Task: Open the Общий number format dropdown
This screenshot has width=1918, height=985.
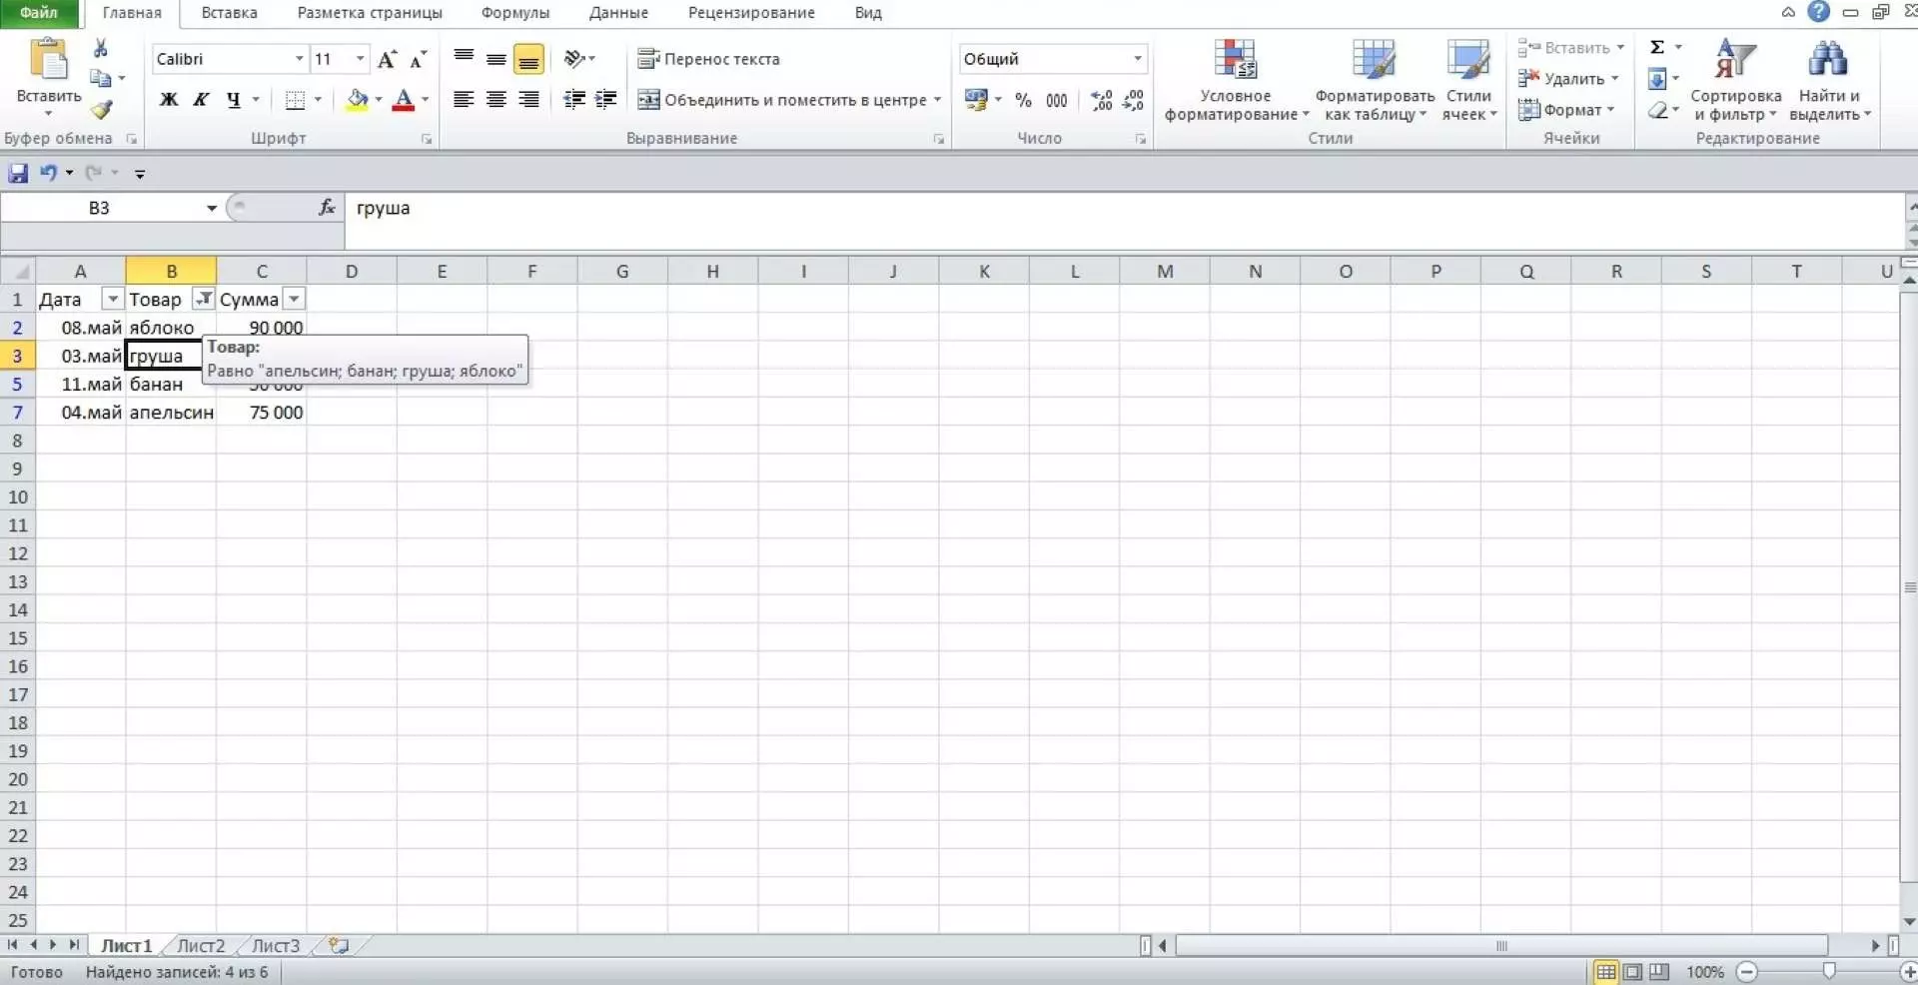Action: [x=1137, y=59]
